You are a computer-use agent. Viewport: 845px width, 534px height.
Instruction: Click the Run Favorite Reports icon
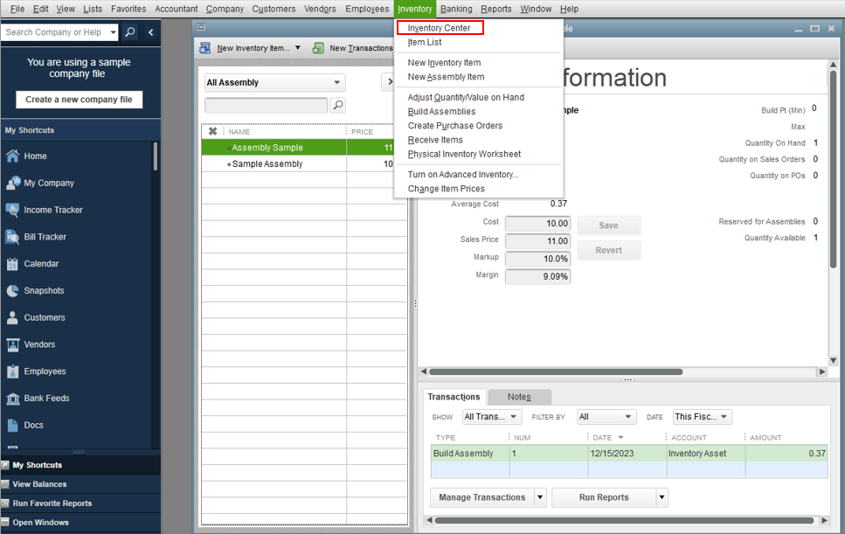[x=5, y=503]
